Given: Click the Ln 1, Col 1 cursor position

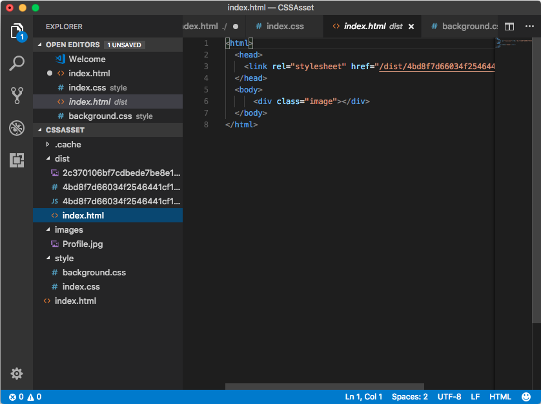Looking at the screenshot, I should [x=363, y=397].
